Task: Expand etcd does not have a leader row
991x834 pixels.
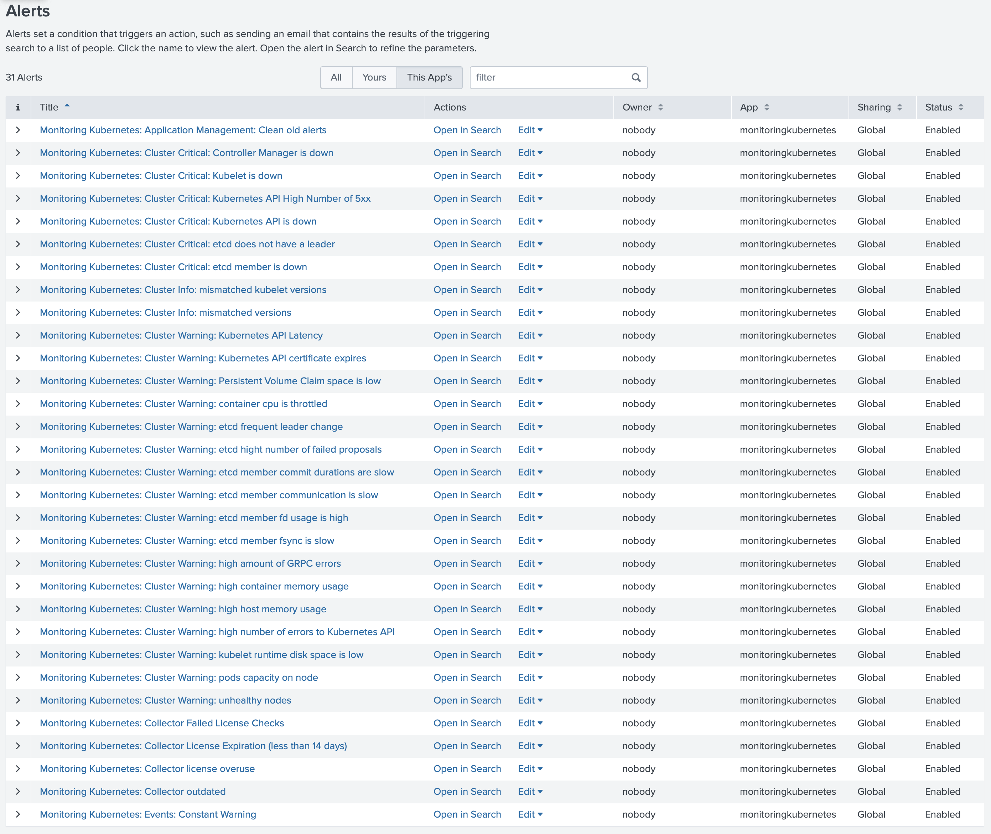Action: [18, 244]
